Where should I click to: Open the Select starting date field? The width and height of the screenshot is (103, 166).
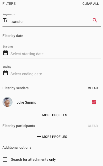(52, 54)
